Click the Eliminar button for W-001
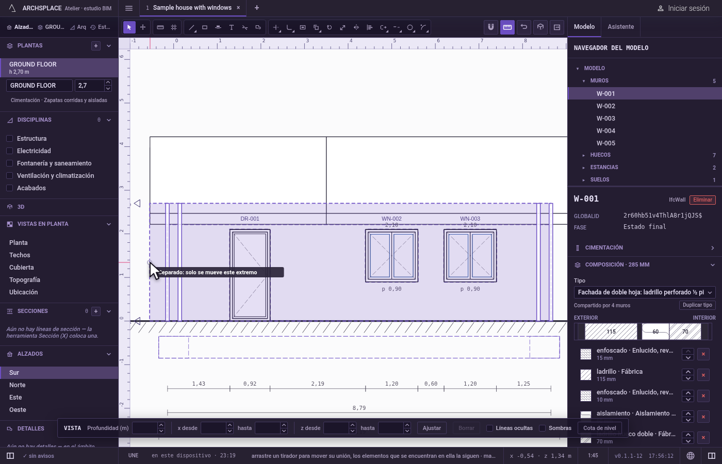This screenshot has height=464, width=722. pyautogui.click(x=702, y=200)
